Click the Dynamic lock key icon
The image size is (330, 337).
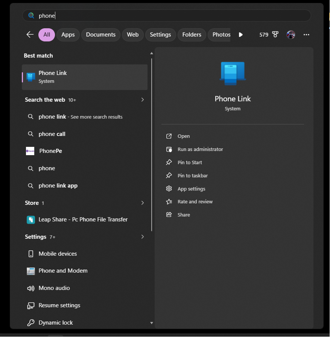[31, 323]
